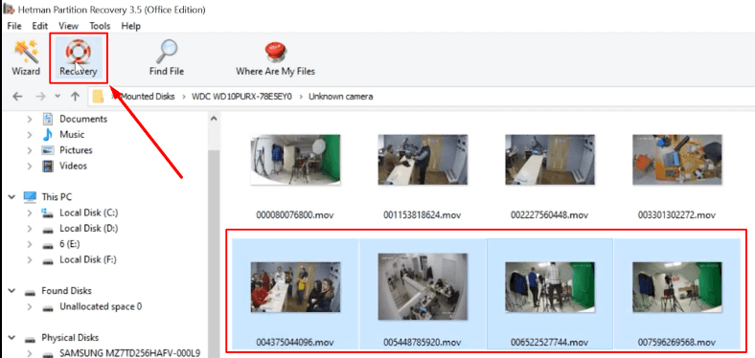This screenshot has height=358, width=755.
Task: Select the 000080076800.mov thumbnail
Action: [x=295, y=160]
